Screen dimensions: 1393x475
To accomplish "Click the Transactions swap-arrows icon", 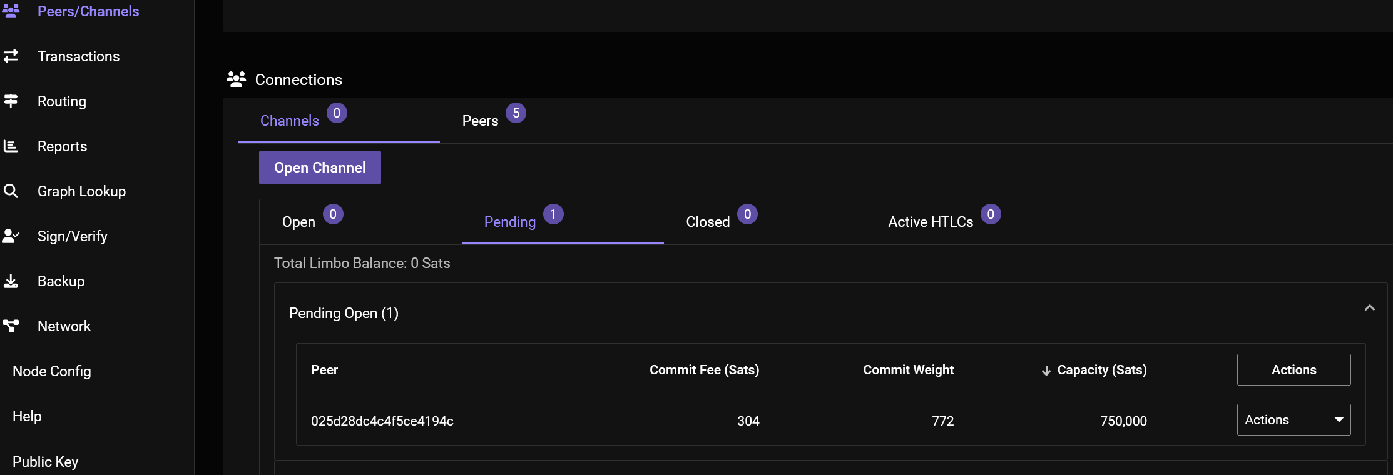I will tap(11, 56).
